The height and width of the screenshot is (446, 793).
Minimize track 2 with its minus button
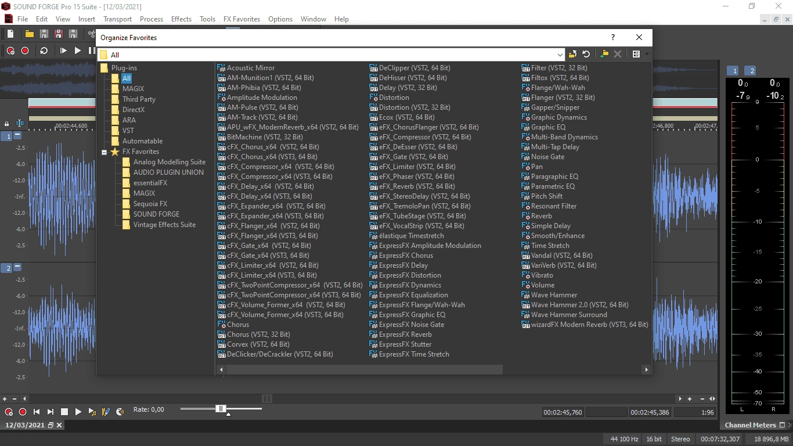[x=17, y=267]
